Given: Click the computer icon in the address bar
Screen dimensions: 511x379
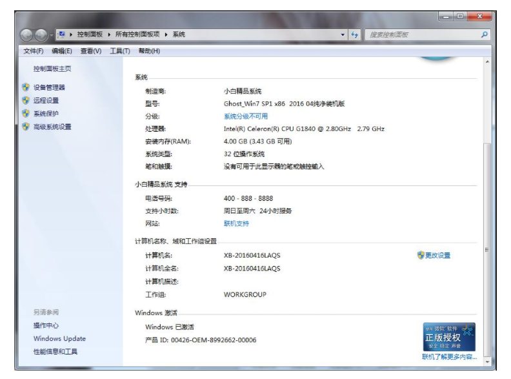Looking at the screenshot, I should 62,34.
